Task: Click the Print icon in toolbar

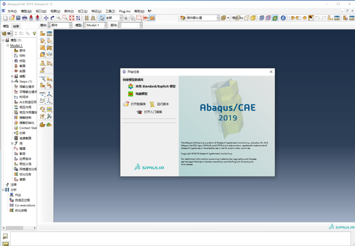Action: [24, 18]
